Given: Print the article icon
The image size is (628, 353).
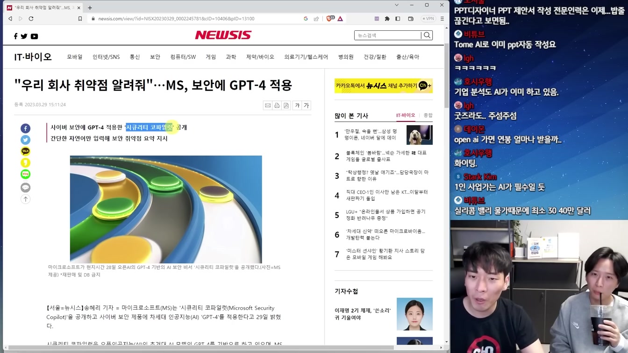Looking at the screenshot, I should pos(277,106).
